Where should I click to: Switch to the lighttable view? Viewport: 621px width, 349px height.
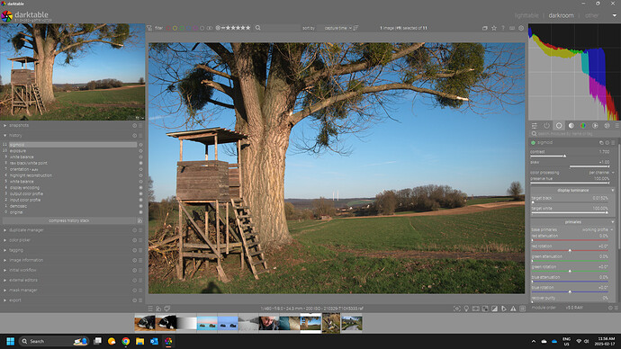pyautogui.click(x=526, y=15)
